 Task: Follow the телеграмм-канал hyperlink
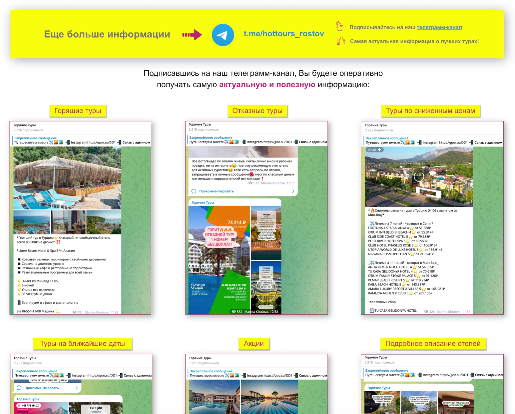[439, 27]
